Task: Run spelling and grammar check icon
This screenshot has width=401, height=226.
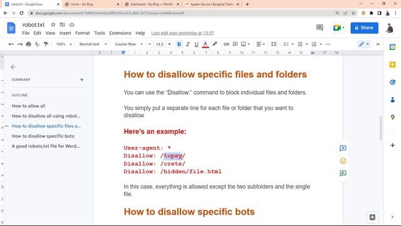Action: (x=37, y=45)
